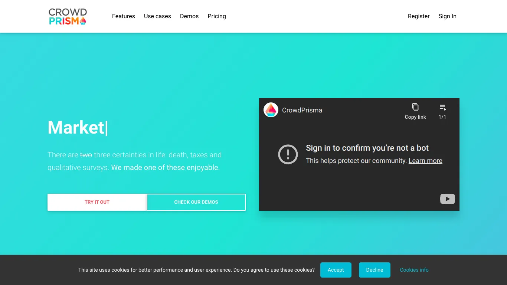
Task: Click the YouTube logo in video corner
Action: point(448,199)
